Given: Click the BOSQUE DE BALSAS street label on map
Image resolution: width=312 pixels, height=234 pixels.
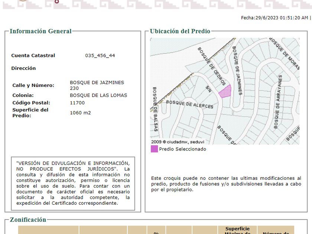Looking at the screenshot, I should pos(155,109).
